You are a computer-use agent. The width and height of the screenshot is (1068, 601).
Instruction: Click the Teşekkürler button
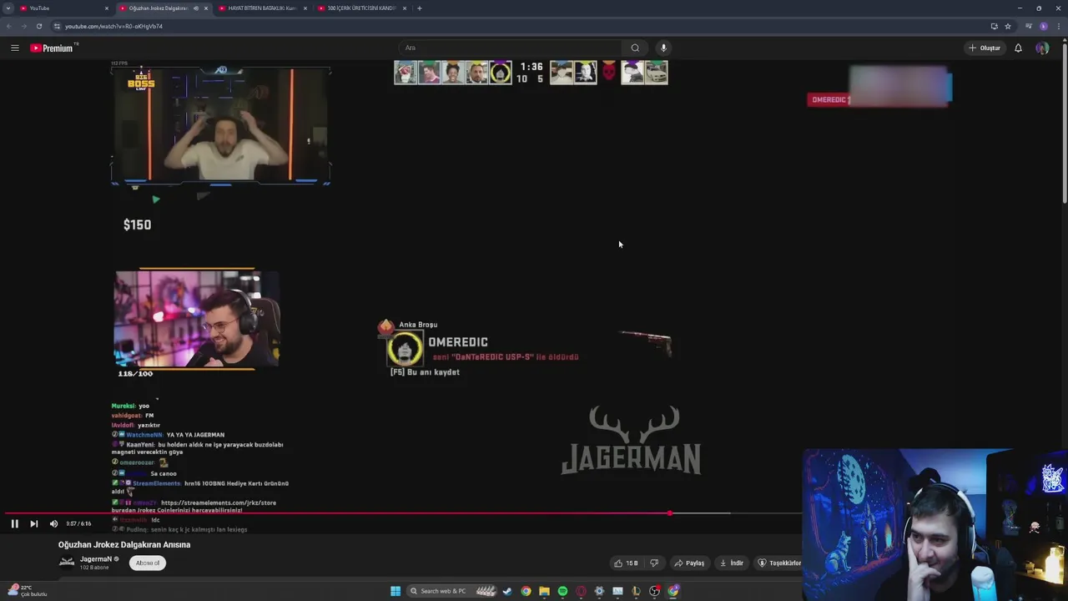click(779, 563)
